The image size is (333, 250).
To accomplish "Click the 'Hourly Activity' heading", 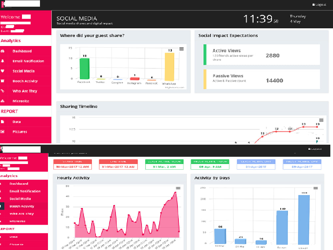I will coord(73,178).
